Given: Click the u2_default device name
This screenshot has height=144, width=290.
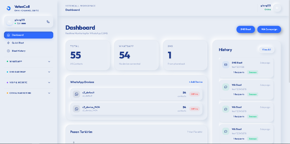Looking at the screenshot, I should pyautogui.click(x=88, y=93).
